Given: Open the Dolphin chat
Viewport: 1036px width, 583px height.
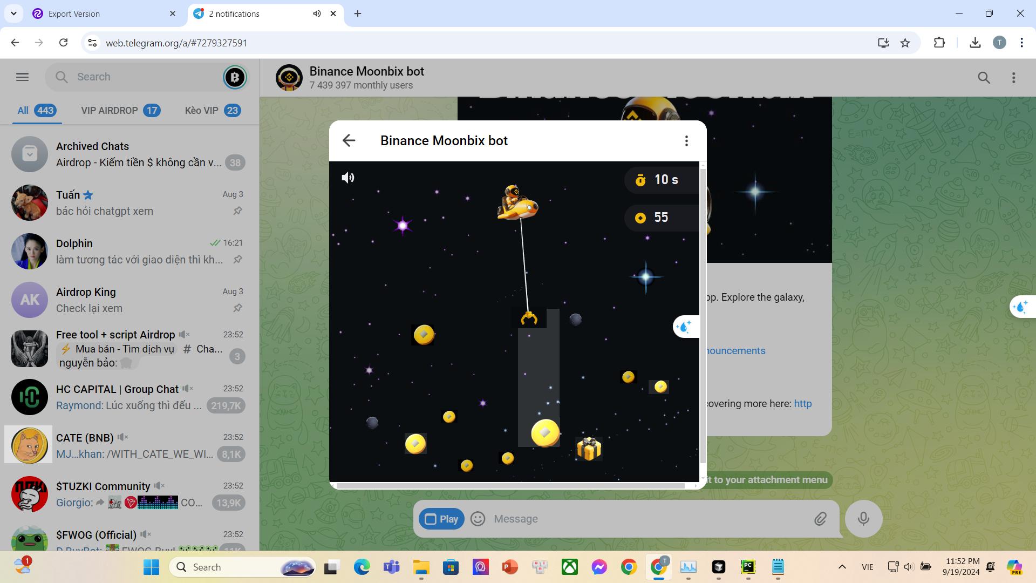Looking at the screenshot, I should [x=129, y=252].
